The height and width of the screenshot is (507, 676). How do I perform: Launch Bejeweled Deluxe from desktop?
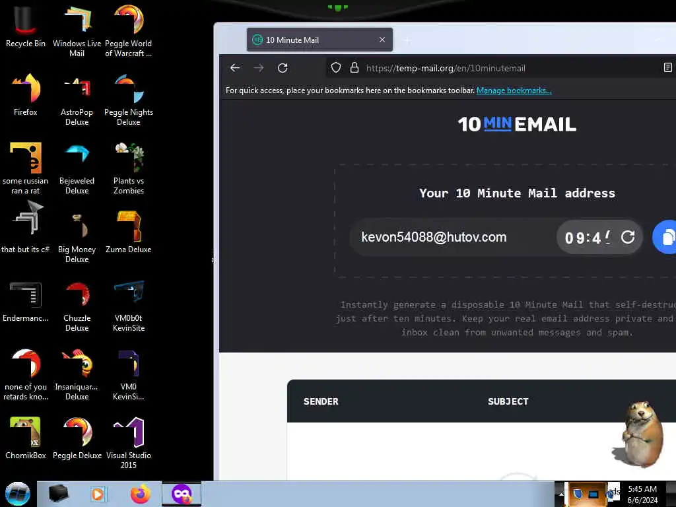click(x=77, y=168)
